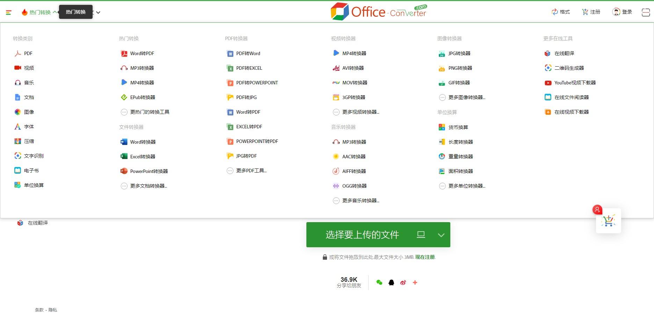Image resolution: width=654 pixels, height=317 pixels.
Task: Click the AIFF转换器 icon
Action: click(336, 171)
